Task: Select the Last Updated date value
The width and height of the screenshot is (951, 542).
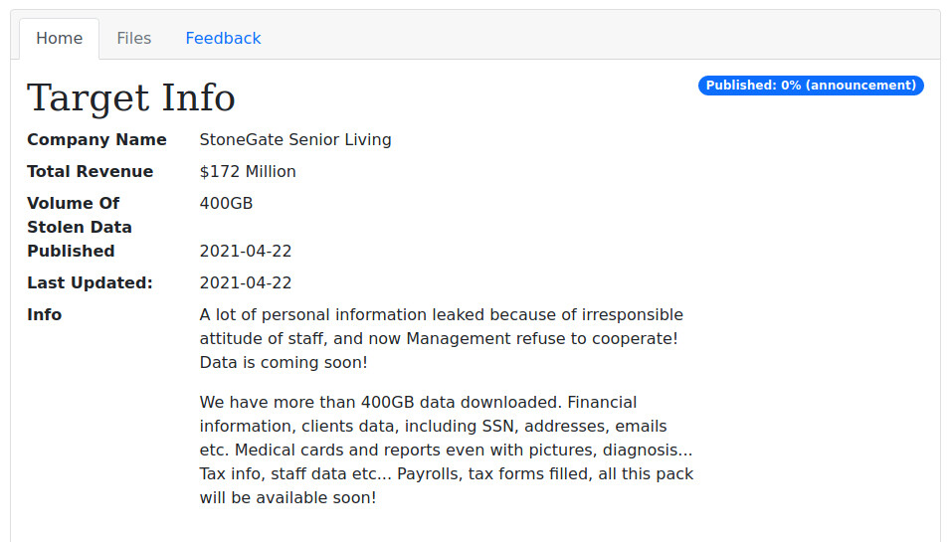Action: (x=246, y=283)
